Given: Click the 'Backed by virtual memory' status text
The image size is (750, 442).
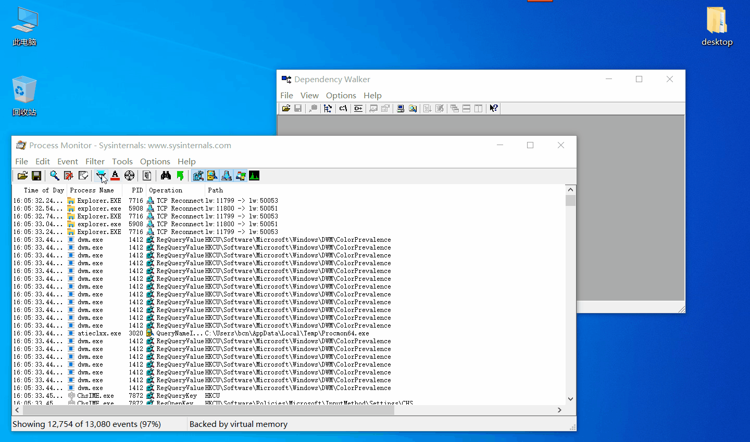Looking at the screenshot, I should (x=239, y=424).
